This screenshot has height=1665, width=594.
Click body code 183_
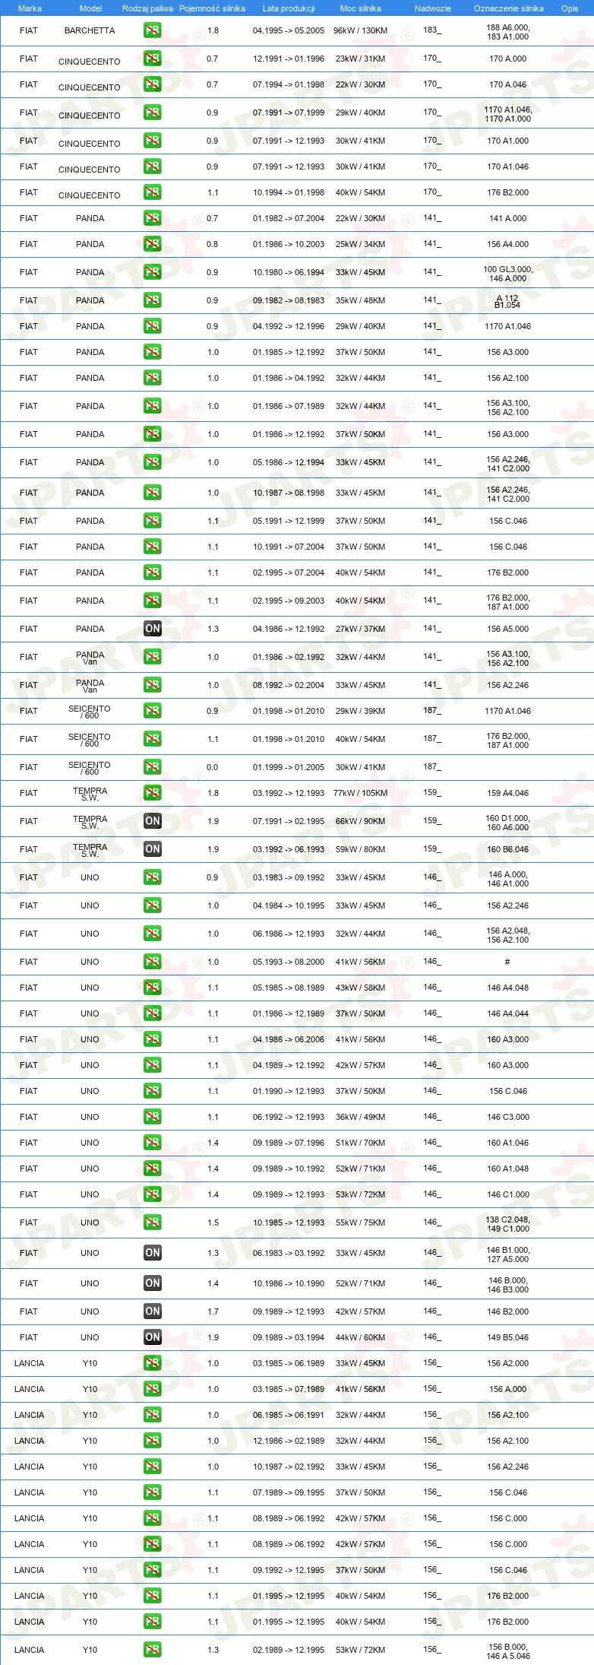click(432, 30)
